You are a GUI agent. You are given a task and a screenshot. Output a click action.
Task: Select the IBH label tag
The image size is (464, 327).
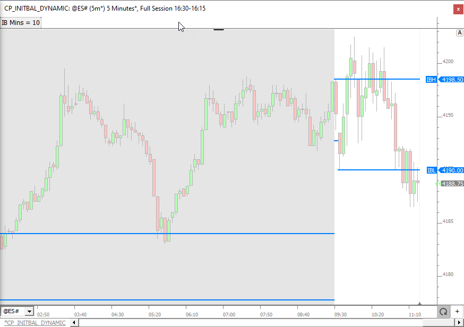431,79
